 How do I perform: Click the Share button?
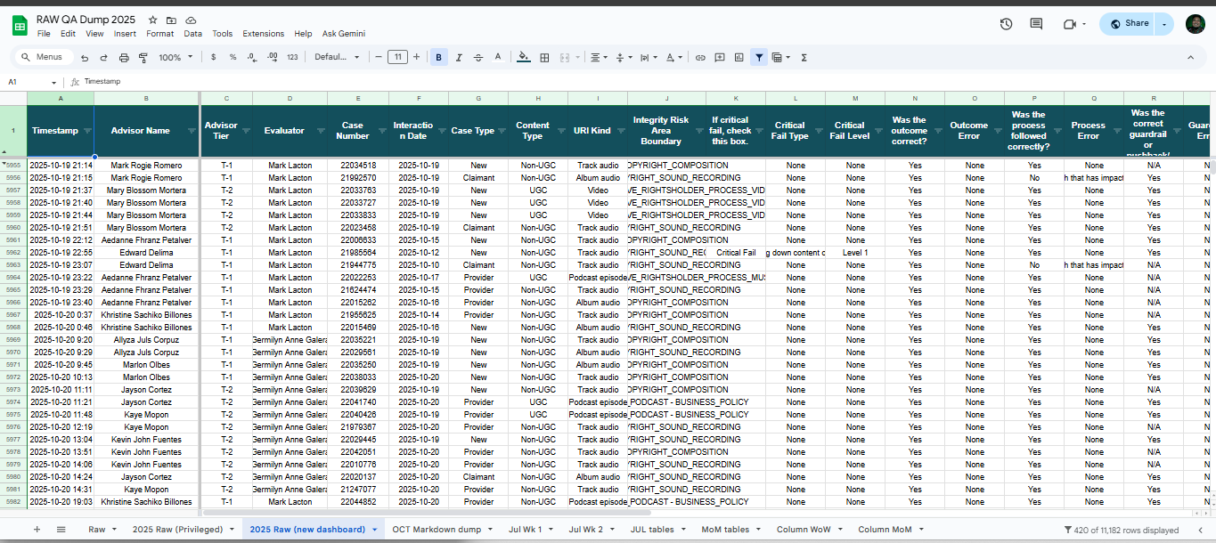pos(1130,24)
